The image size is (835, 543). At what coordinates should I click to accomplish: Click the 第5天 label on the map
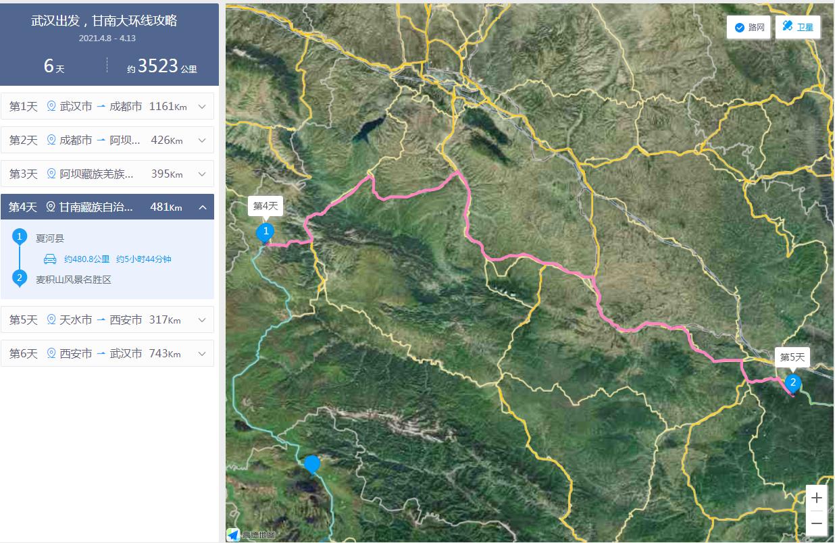(792, 357)
